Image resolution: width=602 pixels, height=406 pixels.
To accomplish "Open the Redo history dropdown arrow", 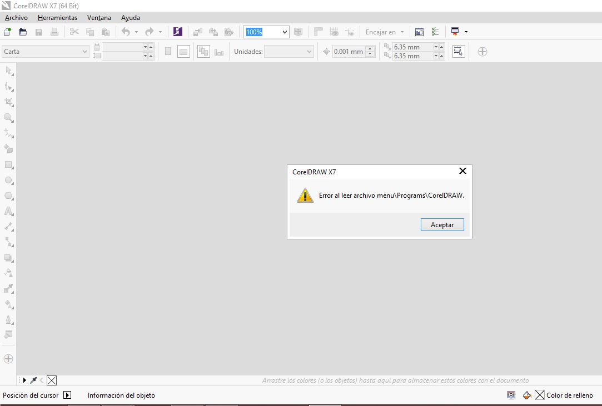I will tap(160, 32).
